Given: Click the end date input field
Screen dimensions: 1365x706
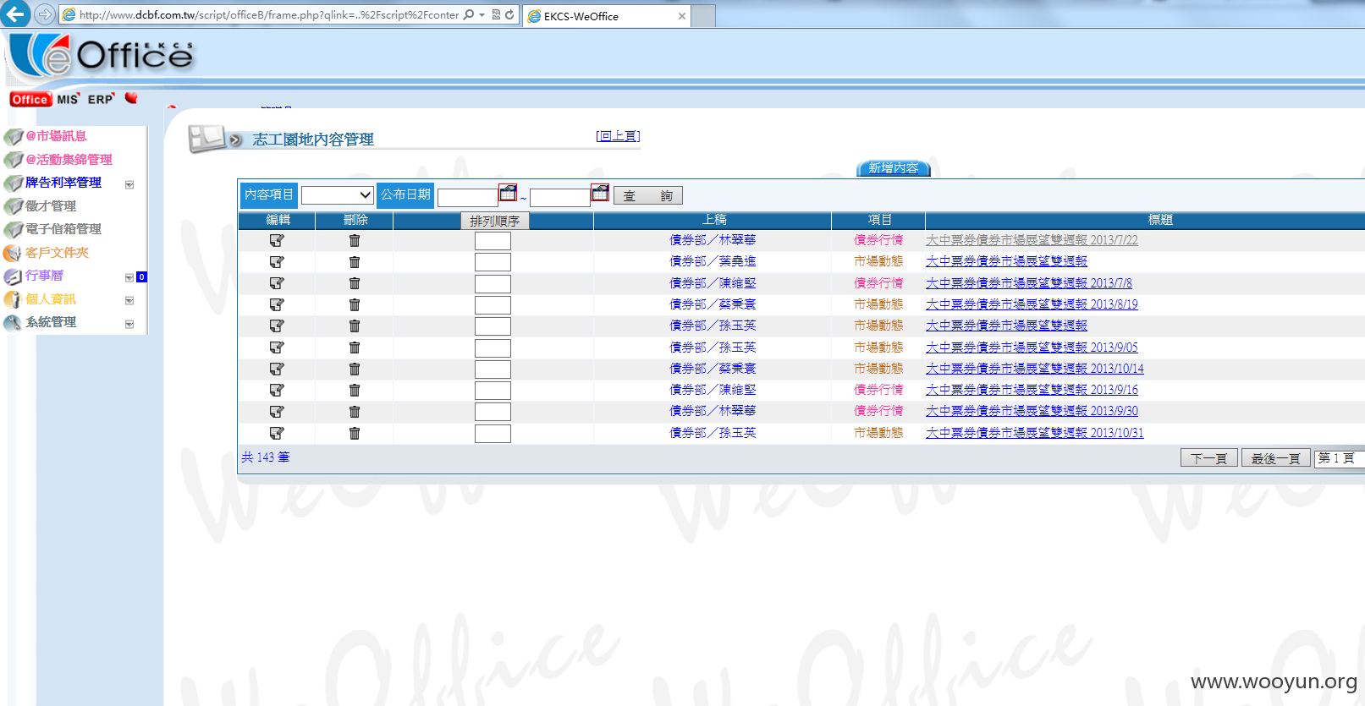Looking at the screenshot, I should (x=560, y=197).
